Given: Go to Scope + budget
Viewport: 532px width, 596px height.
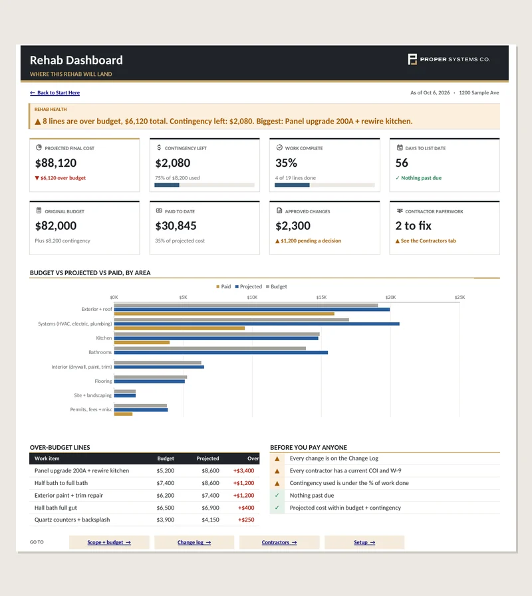Looking at the screenshot, I should 109,542.
